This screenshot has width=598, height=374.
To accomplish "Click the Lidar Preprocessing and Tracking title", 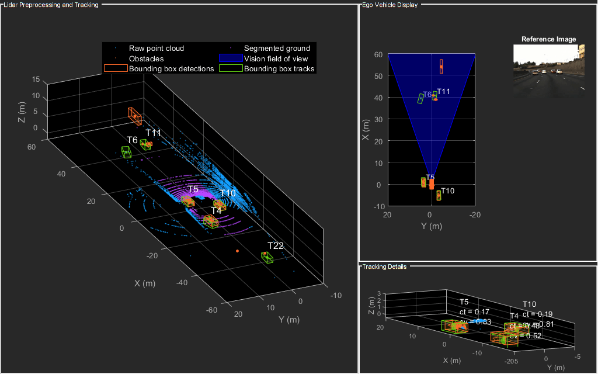I will click(x=51, y=5).
